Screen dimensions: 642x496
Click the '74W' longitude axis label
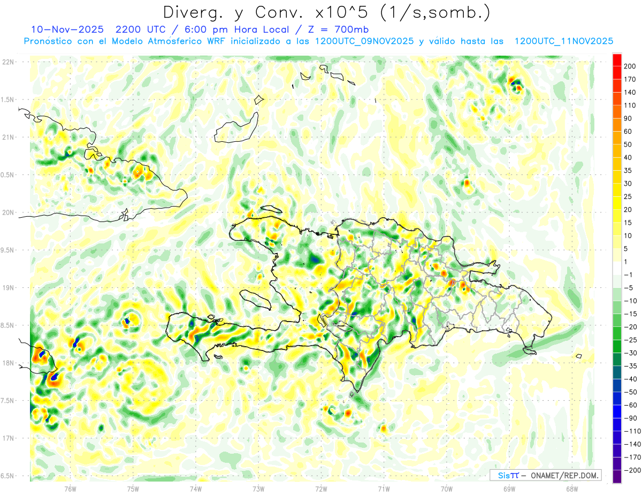tap(196, 489)
